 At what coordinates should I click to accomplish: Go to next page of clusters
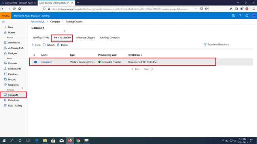(149, 69)
